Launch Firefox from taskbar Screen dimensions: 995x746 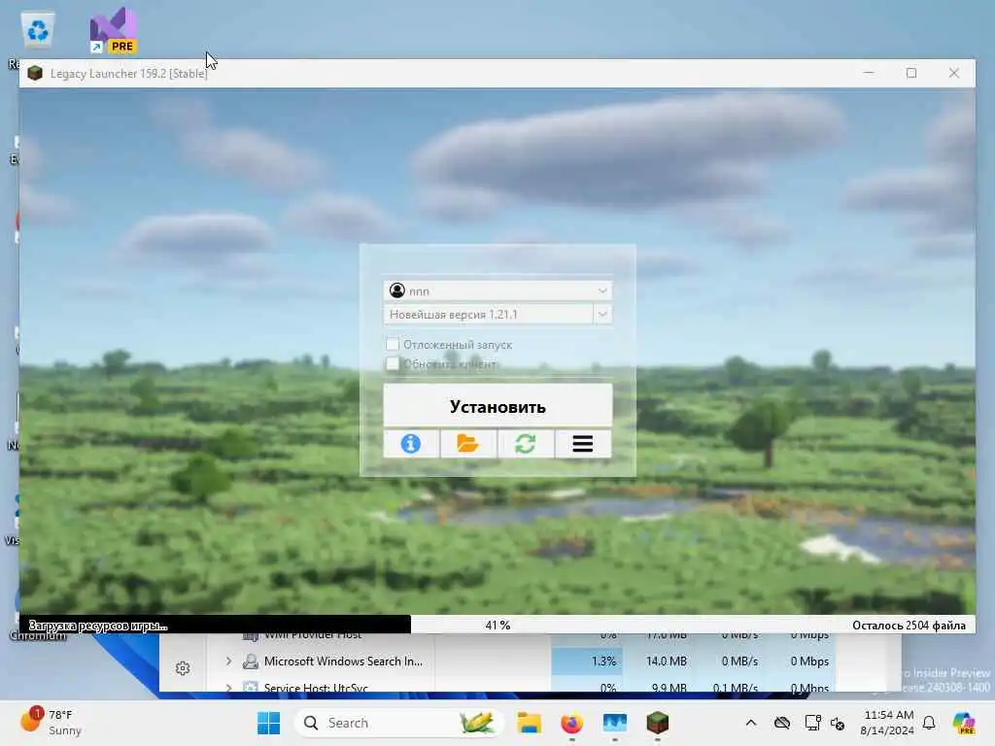pyautogui.click(x=571, y=723)
